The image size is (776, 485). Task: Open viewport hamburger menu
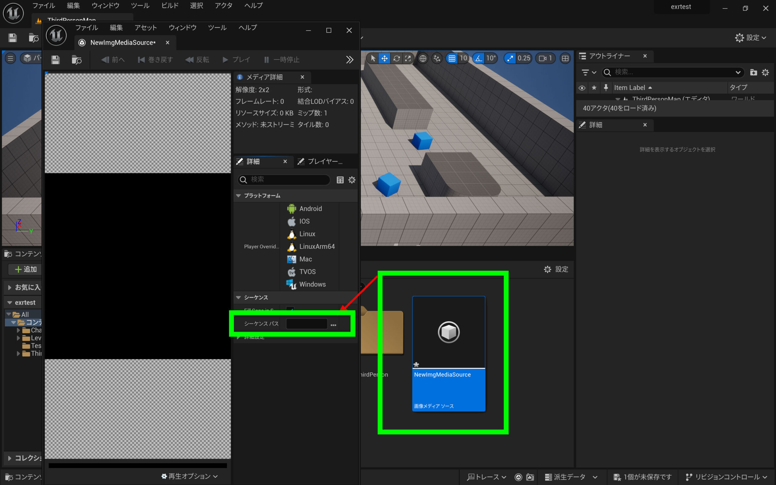coord(10,59)
